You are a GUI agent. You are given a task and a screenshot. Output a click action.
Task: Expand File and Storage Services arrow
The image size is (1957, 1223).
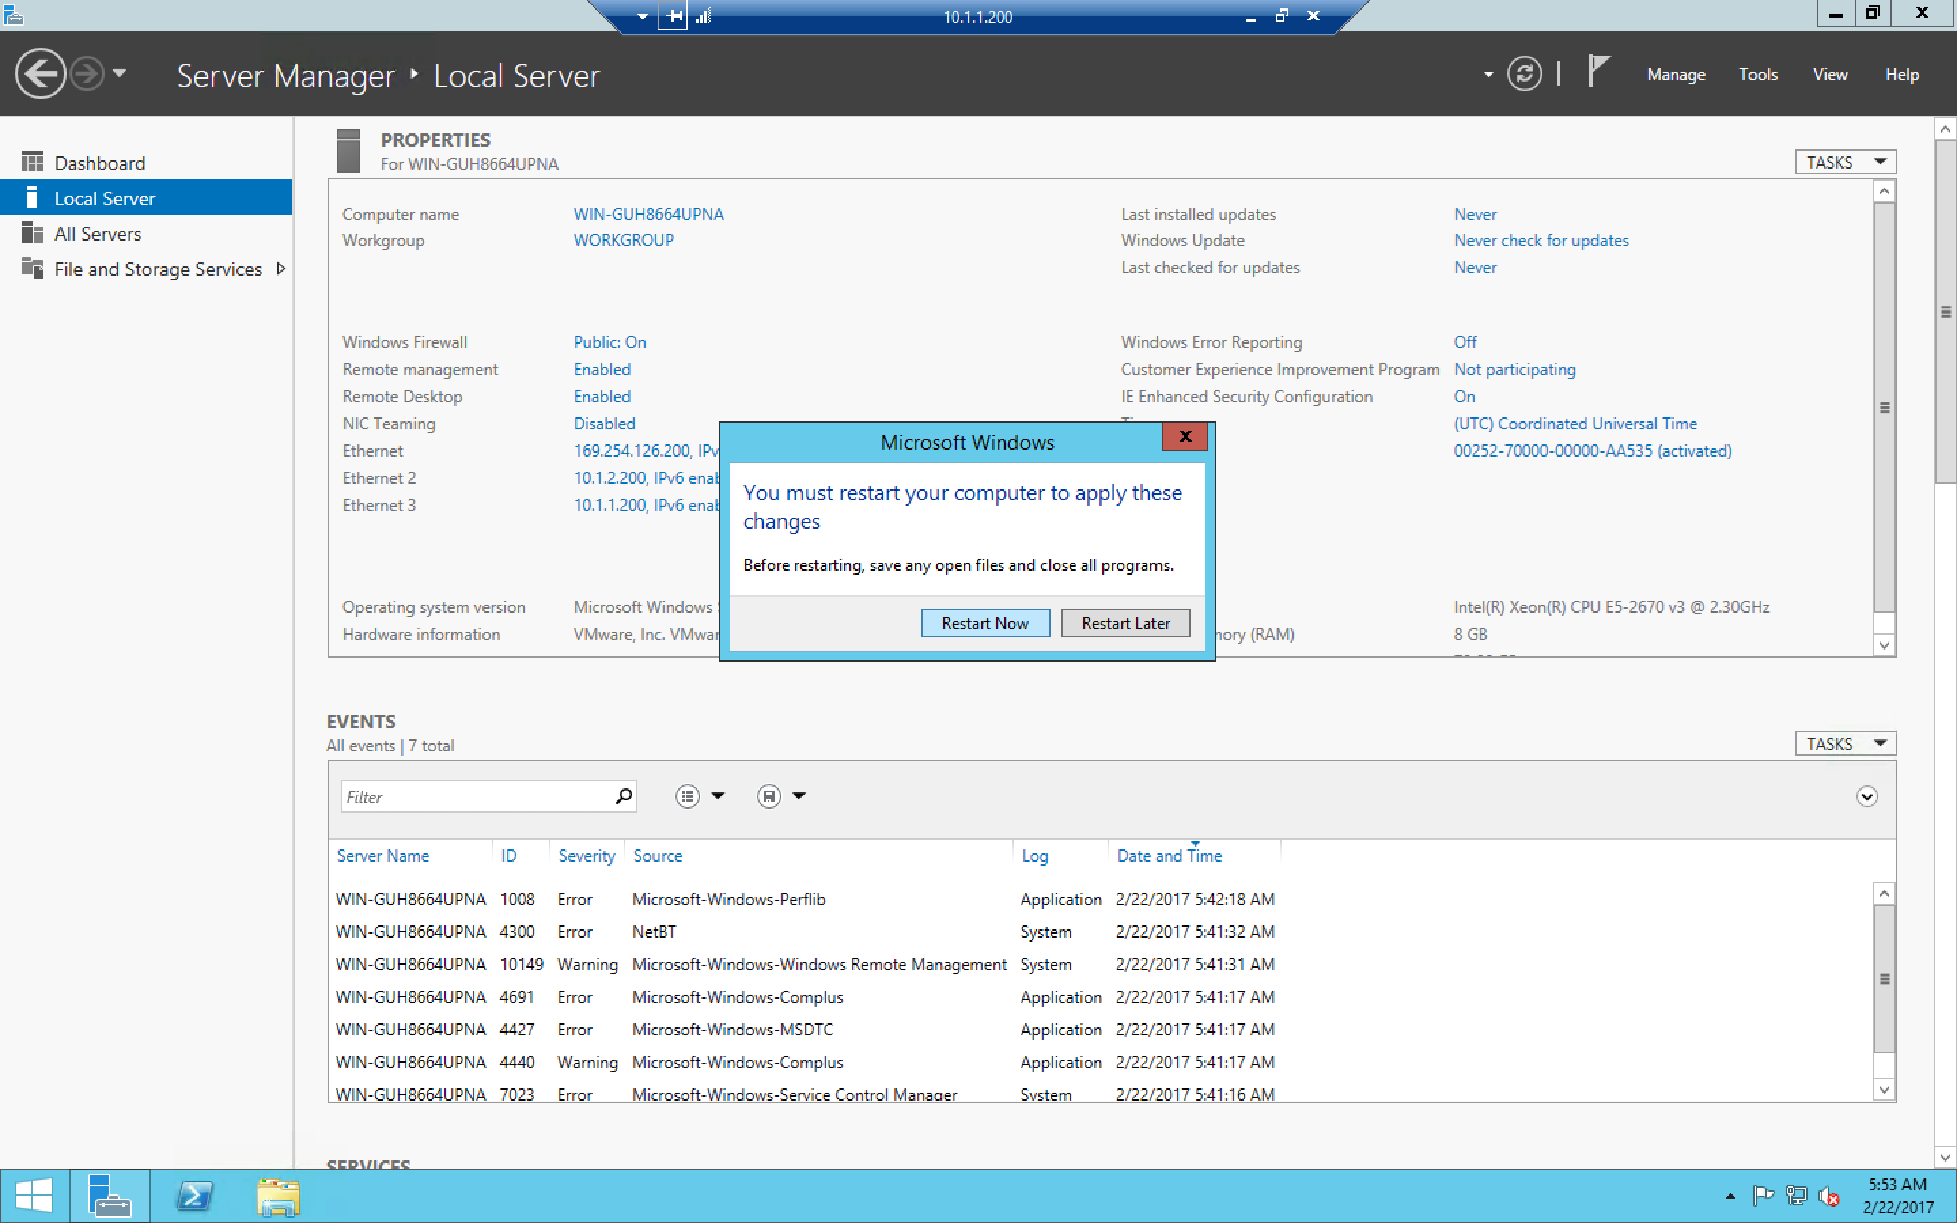(x=281, y=268)
